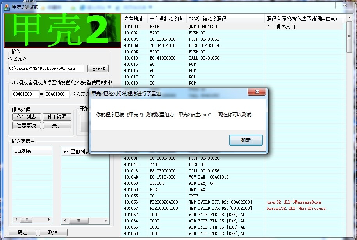
Task: Click the API list left scroll arrow
Action: (65, 220)
